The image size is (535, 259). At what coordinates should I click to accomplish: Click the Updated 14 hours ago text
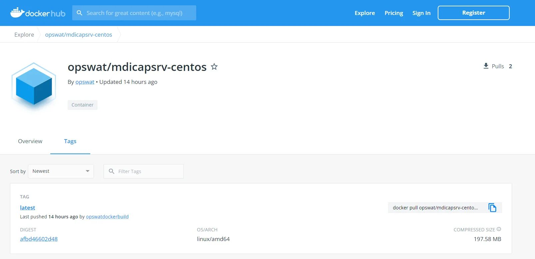coord(128,82)
